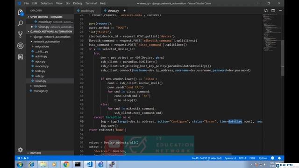Open the View menu
Viewport: 299px width, 168px height.
pos(59,3)
